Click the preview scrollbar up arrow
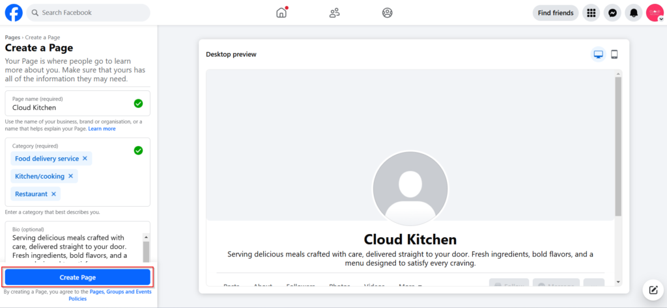The image size is (667, 308). [x=619, y=74]
